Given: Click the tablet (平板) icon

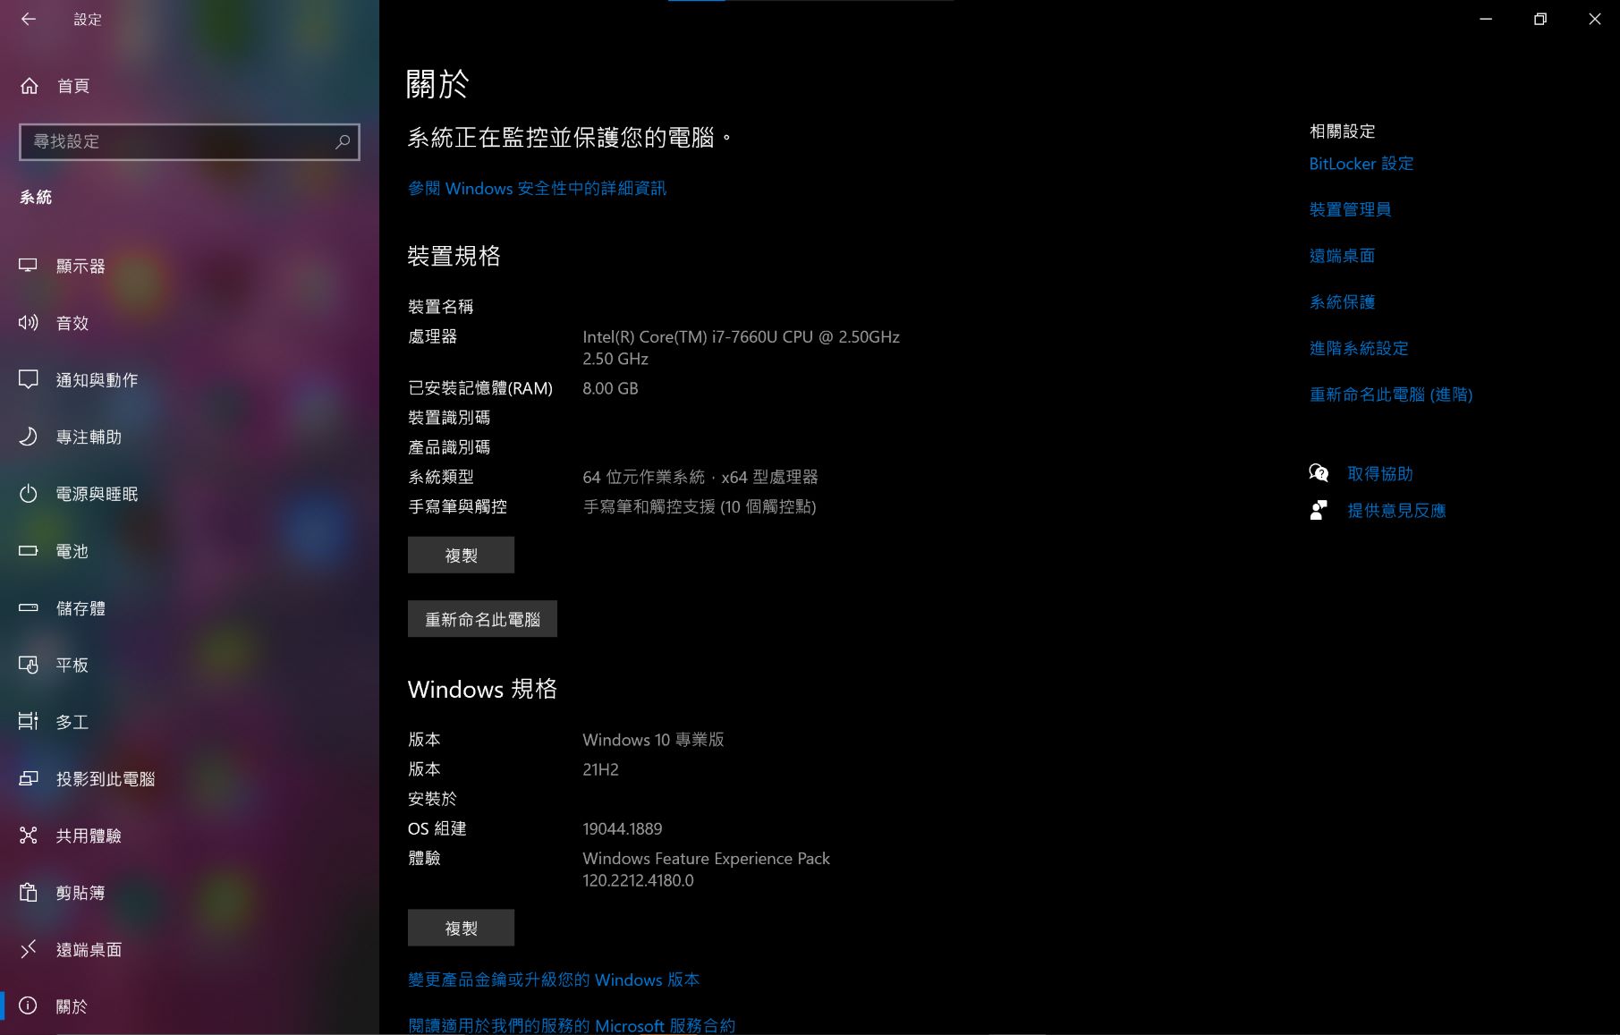Looking at the screenshot, I should tap(29, 665).
